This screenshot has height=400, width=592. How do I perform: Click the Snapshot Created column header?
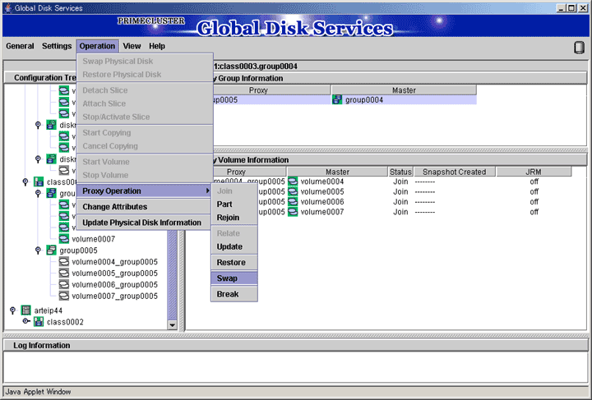(x=454, y=172)
